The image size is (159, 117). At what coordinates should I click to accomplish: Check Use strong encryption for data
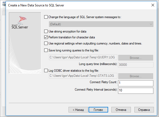click(x=46, y=31)
